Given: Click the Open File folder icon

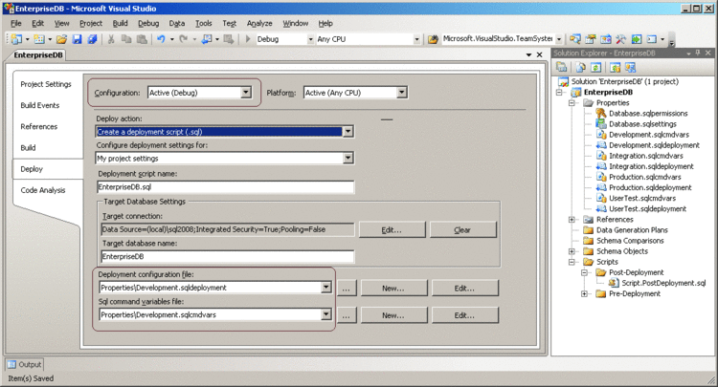Looking at the screenshot, I should pos(61,39).
